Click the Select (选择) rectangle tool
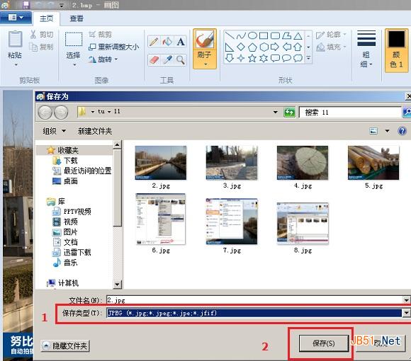411x361 pixels. pos(74,39)
